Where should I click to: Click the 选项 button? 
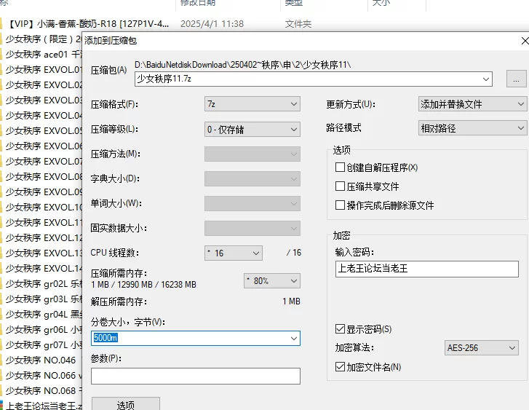coord(125,404)
